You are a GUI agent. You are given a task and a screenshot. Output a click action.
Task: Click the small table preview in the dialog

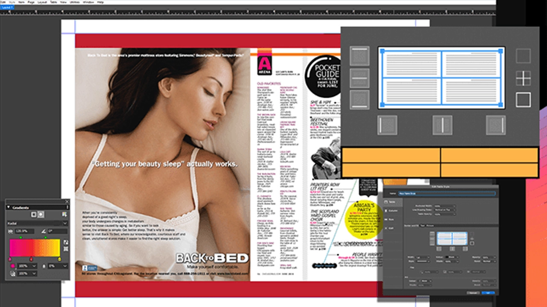click(452, 238)
